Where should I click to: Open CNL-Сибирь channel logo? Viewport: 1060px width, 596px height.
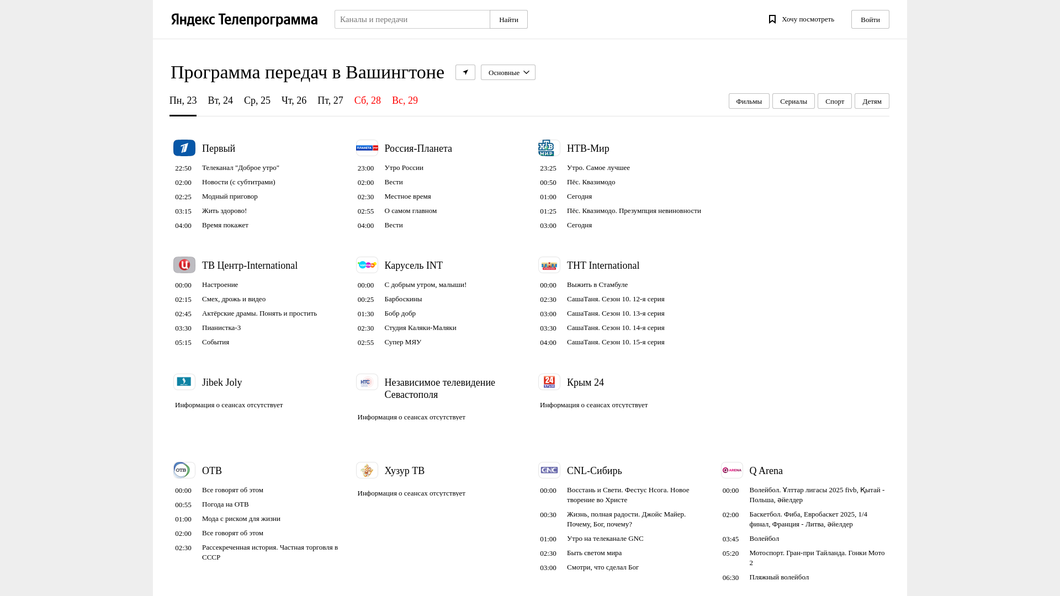click(x=549, y=470)
